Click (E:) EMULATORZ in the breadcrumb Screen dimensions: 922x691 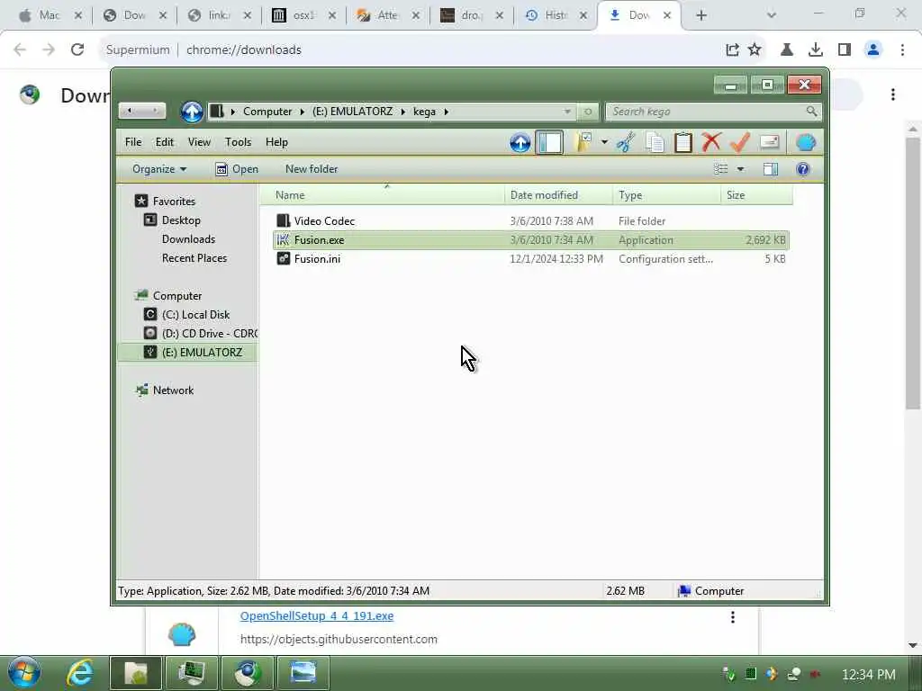tap(352, 112)
